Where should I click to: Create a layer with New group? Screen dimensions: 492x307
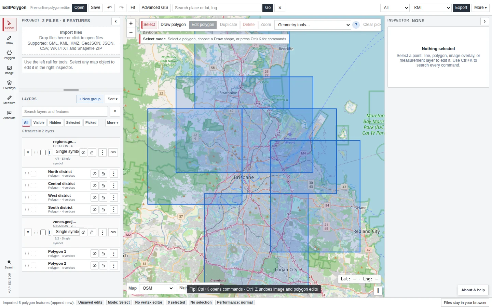pos(90,99)
